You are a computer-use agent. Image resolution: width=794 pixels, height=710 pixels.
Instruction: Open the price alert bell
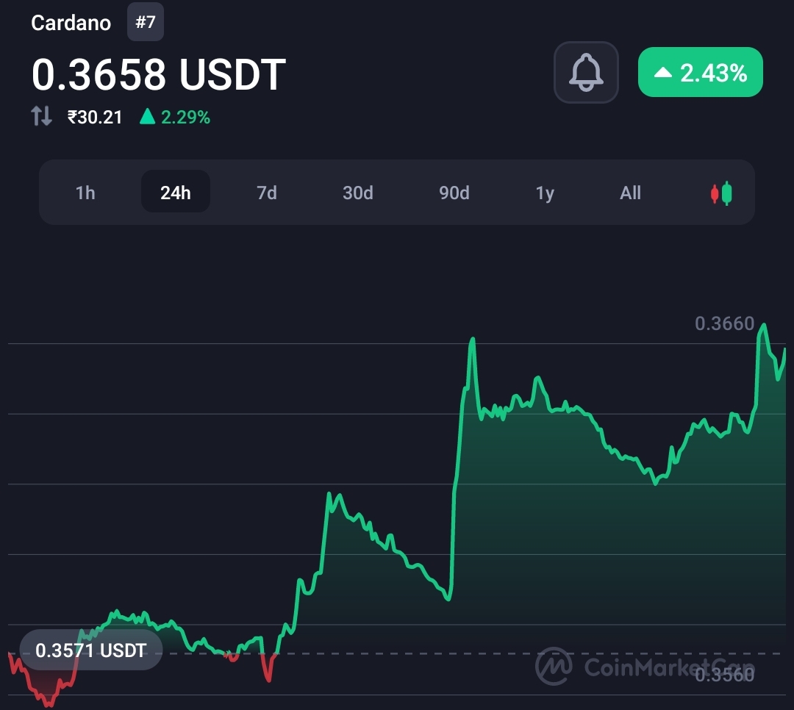586,73
